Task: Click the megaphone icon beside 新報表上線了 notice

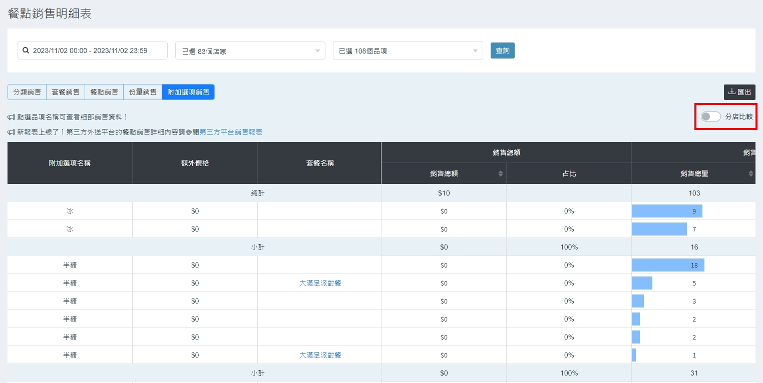Action: (11, 132)
